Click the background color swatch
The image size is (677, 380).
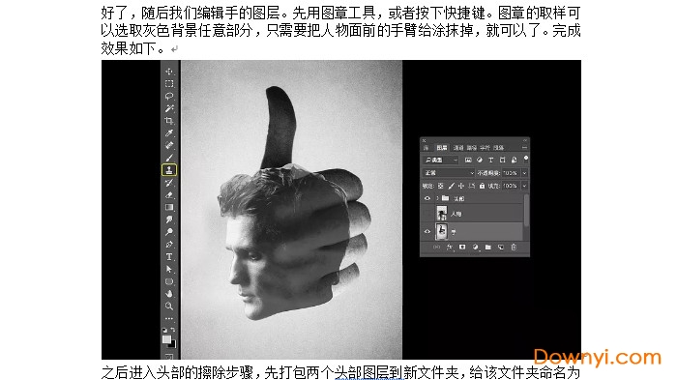(x=173, y=345)
